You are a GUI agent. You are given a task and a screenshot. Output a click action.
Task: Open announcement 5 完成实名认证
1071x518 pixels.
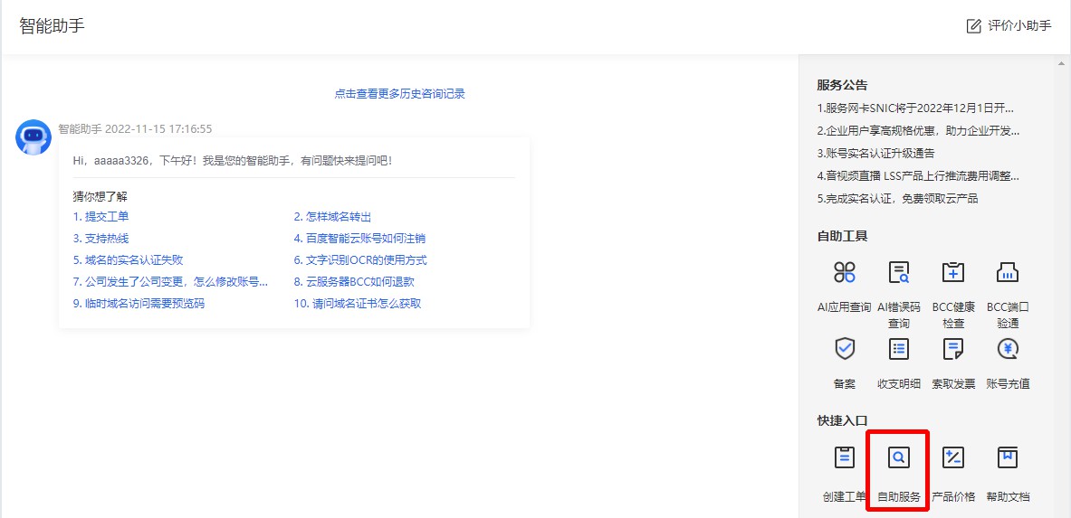(x=897, y=199)
